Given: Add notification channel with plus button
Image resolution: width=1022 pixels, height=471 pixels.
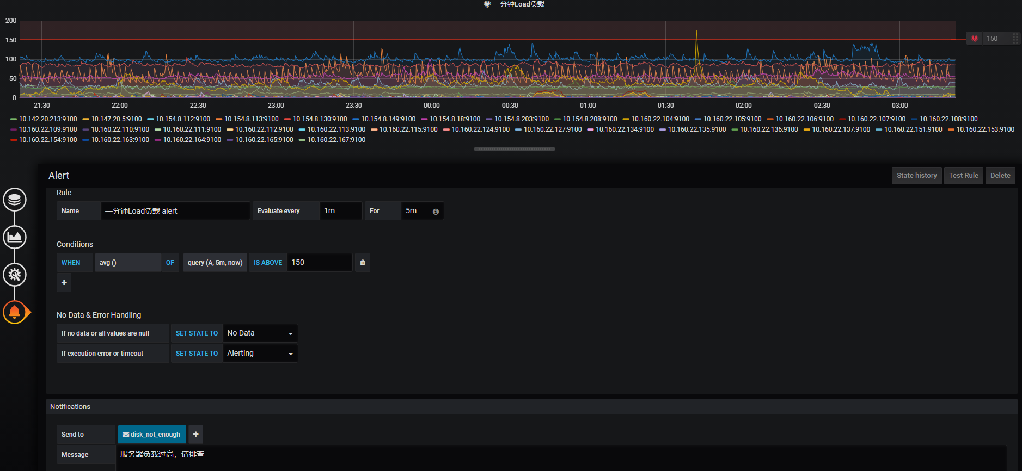Looking at the screenshot, I should tap(195, 435).
